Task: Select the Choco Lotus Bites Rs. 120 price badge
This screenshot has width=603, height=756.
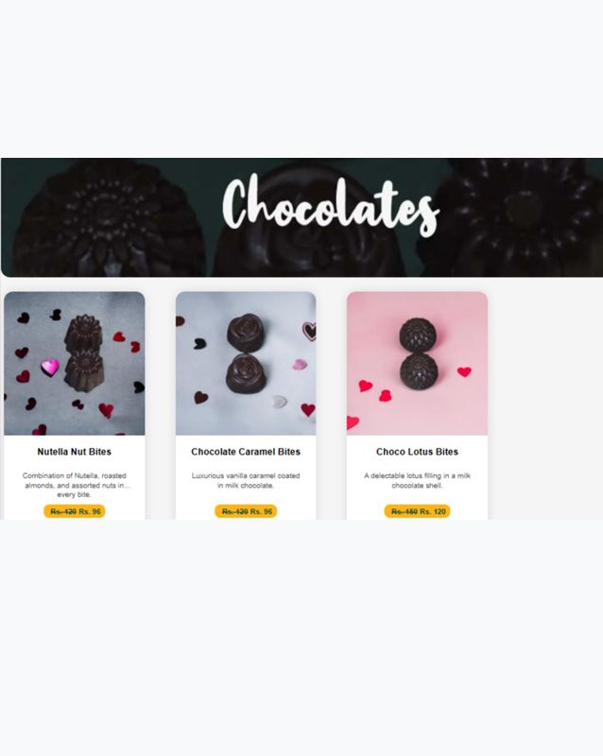Action: coord(417,511)
